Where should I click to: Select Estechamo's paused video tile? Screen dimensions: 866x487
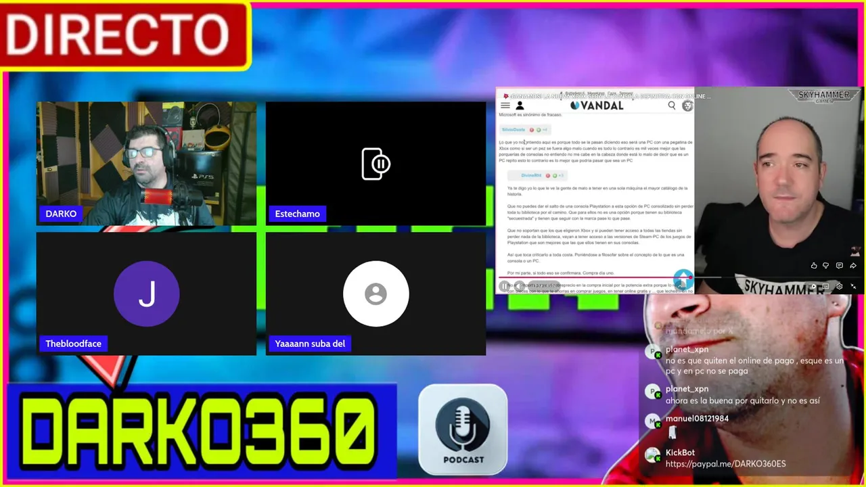coord(375,163)
